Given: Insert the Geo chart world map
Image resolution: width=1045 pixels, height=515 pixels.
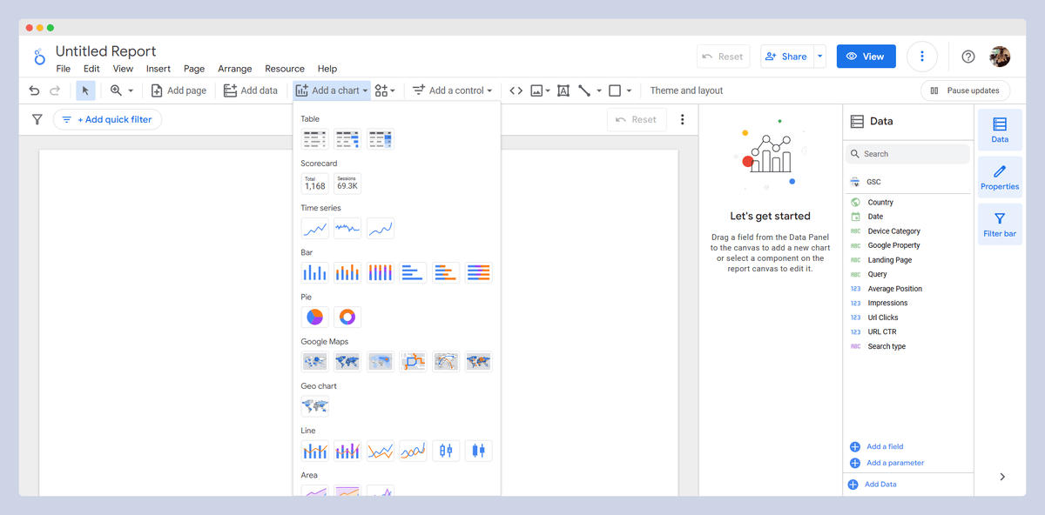Looking at the screenshot, I should pyautogui.click(x=314, y=406).
